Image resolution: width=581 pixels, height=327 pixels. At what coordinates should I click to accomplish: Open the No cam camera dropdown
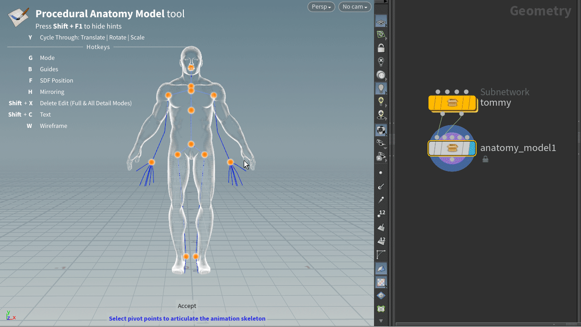(x=355, y=7)
